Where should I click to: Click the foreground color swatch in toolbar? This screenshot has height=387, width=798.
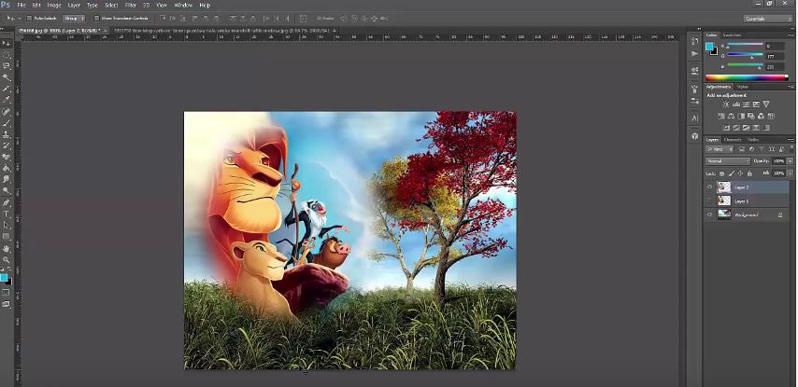coord(4,277)
